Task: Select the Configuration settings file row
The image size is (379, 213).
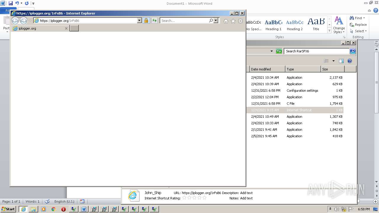Action: click(295, 91)
